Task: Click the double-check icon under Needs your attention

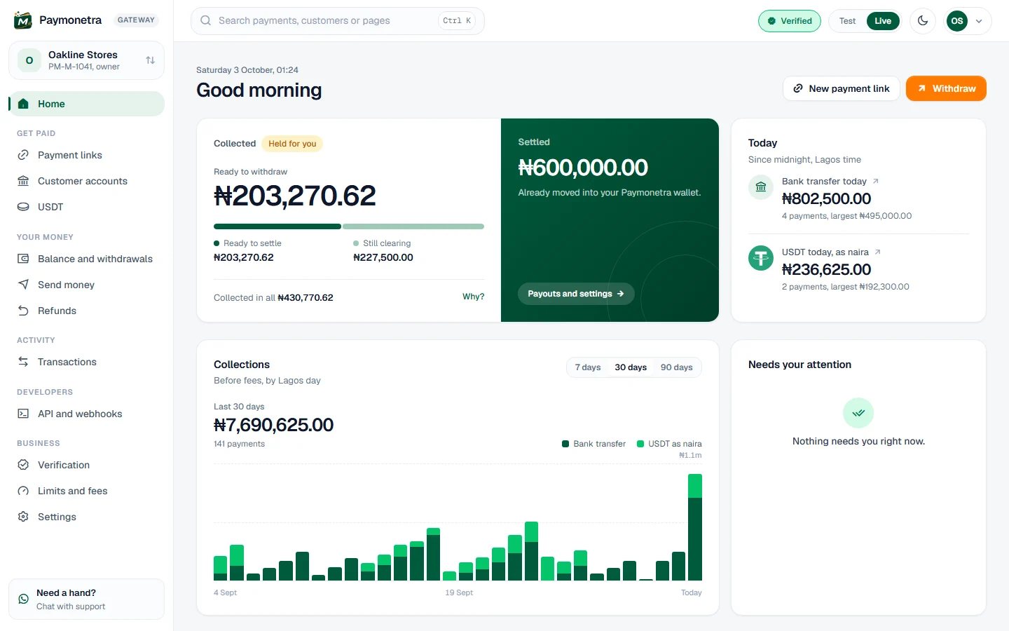Action: (x=858, y=413)
